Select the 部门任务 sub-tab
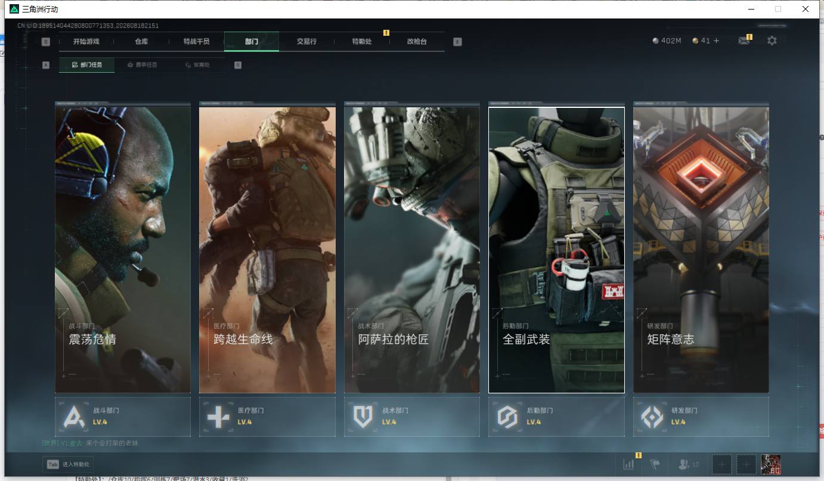 click(87, 65)
